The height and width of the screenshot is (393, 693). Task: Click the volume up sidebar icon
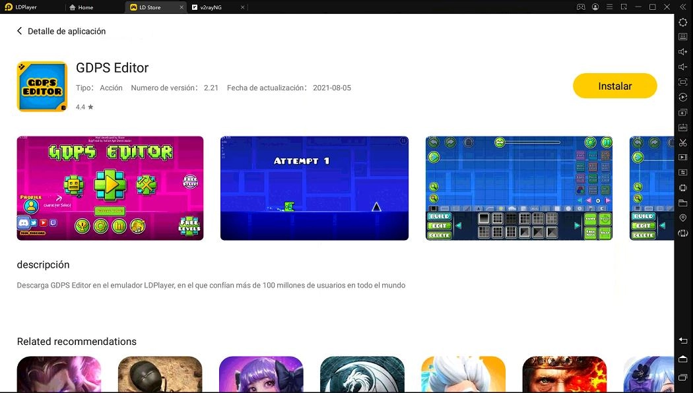(683, 51)
